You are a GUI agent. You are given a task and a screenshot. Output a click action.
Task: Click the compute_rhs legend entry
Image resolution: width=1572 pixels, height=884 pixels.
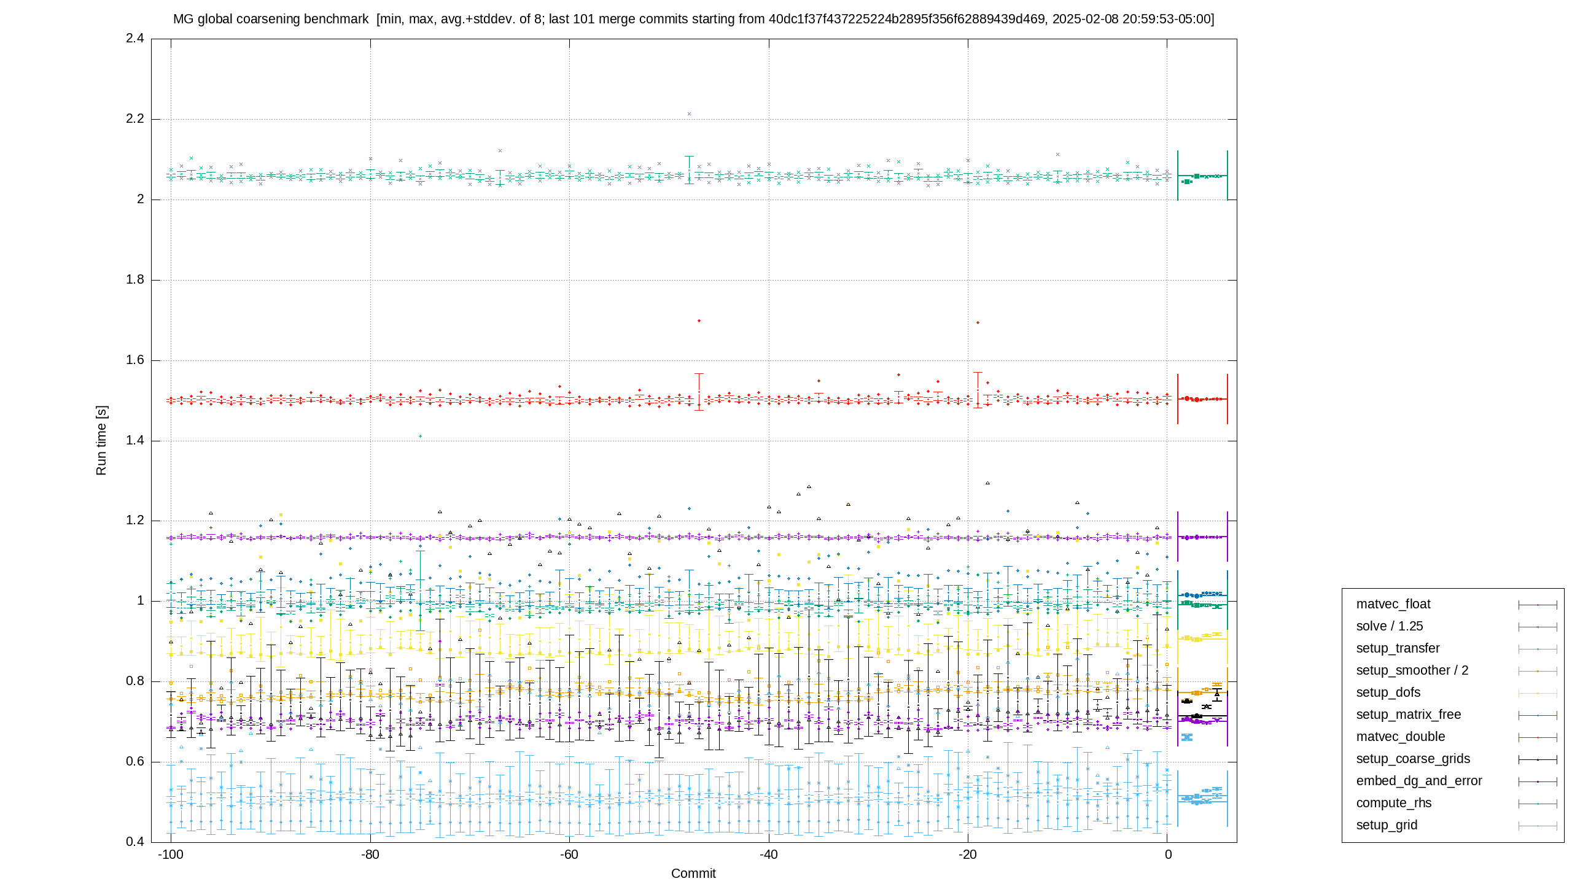[1394, 803]
